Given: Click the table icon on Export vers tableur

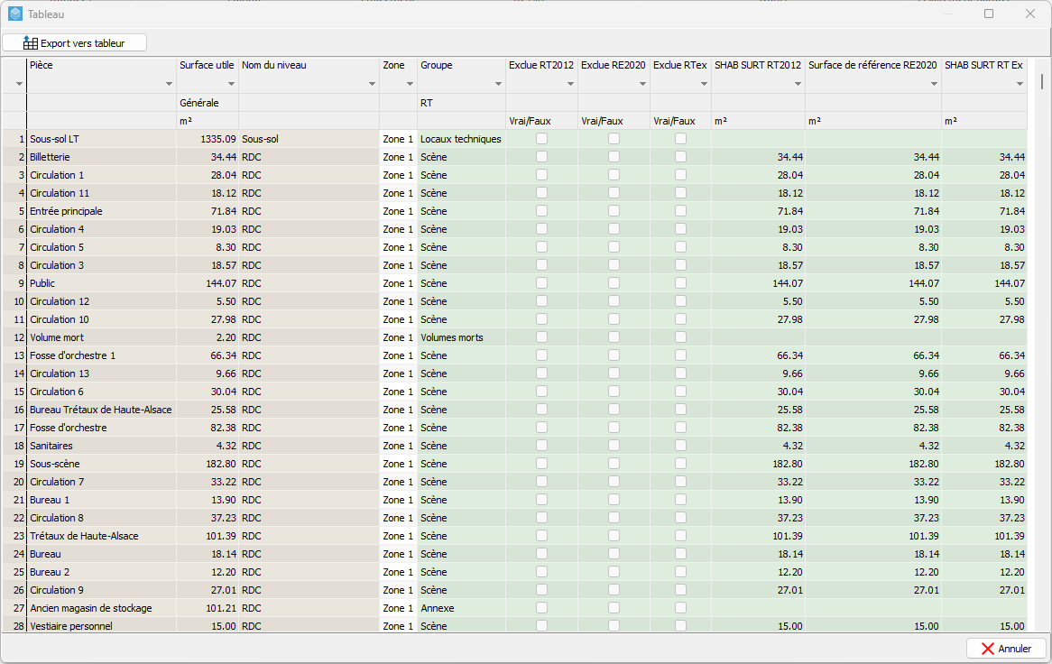Looking at the screenshot, I should click(31, 41).
